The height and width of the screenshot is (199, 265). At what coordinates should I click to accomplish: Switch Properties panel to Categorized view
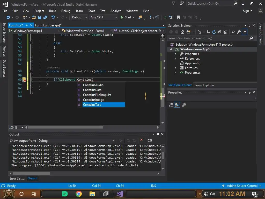(x=171, y=105)
